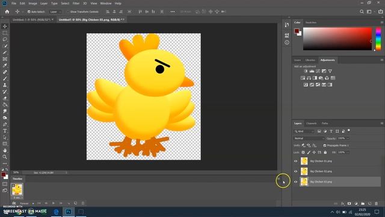385x217 pixels.
Task: Open the Kind filter dropdown in Layers
Action: [x=304, y=131]
